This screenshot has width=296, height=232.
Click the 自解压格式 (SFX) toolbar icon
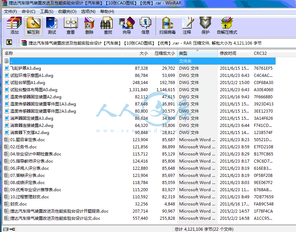click(227, 26)
